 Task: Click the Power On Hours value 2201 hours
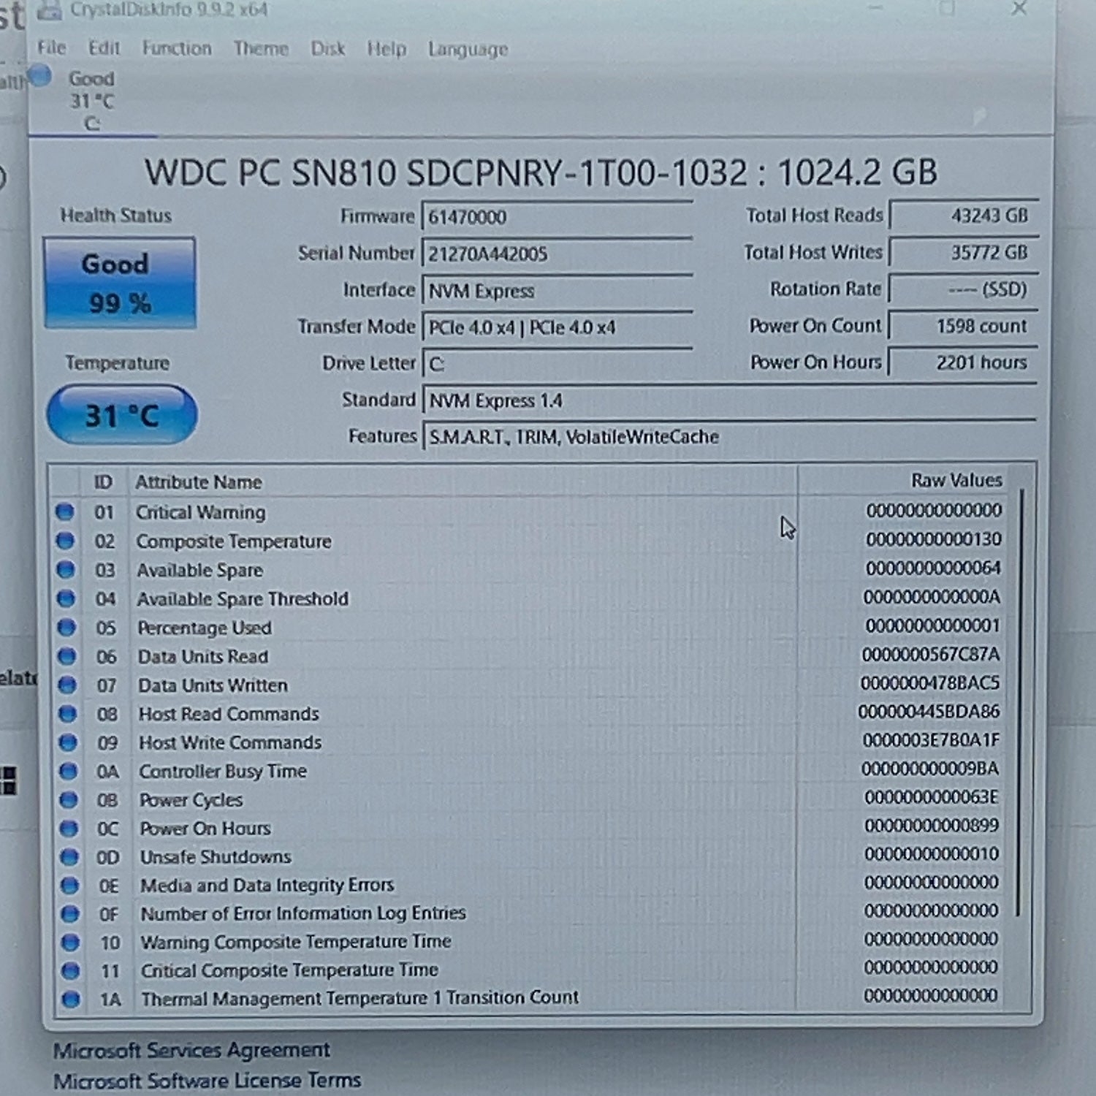click(962, 362)
